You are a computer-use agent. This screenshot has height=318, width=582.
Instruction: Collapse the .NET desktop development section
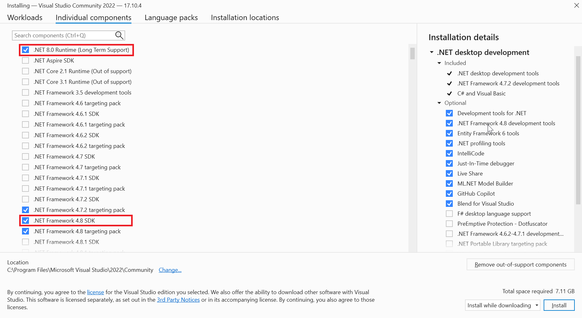(432, 52)
